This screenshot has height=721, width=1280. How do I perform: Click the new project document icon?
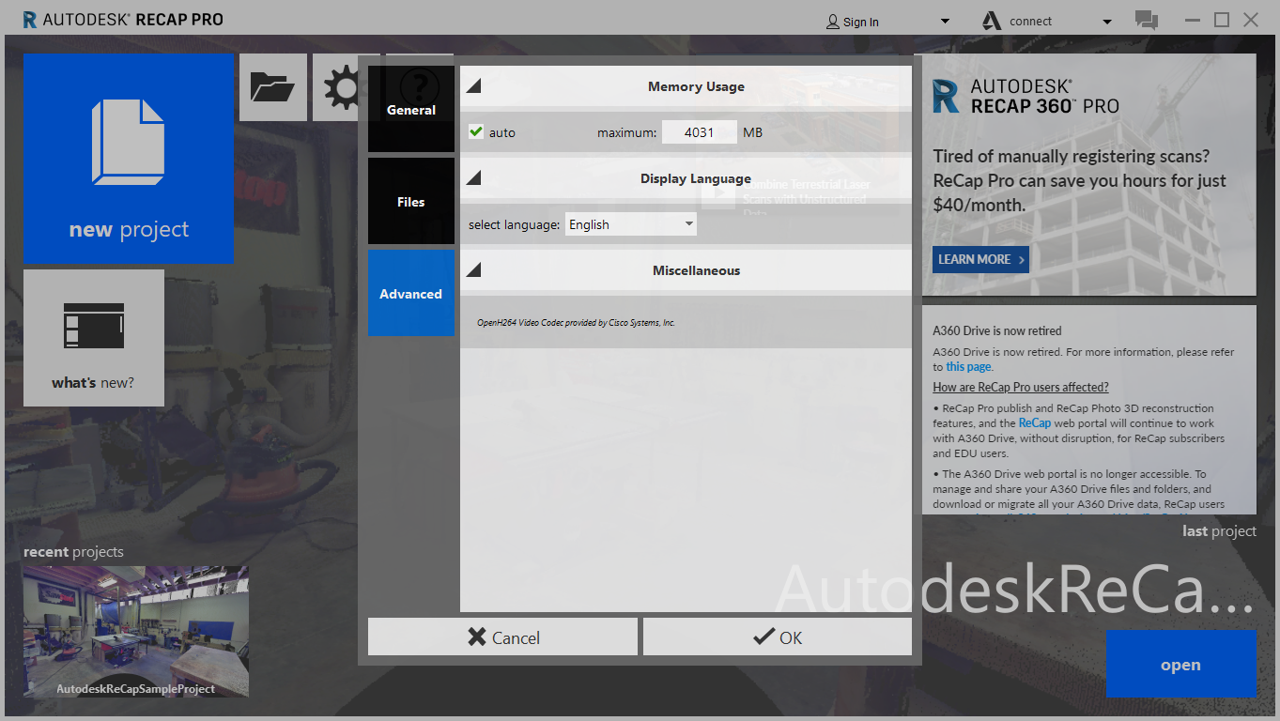click(x=129, y=142)
